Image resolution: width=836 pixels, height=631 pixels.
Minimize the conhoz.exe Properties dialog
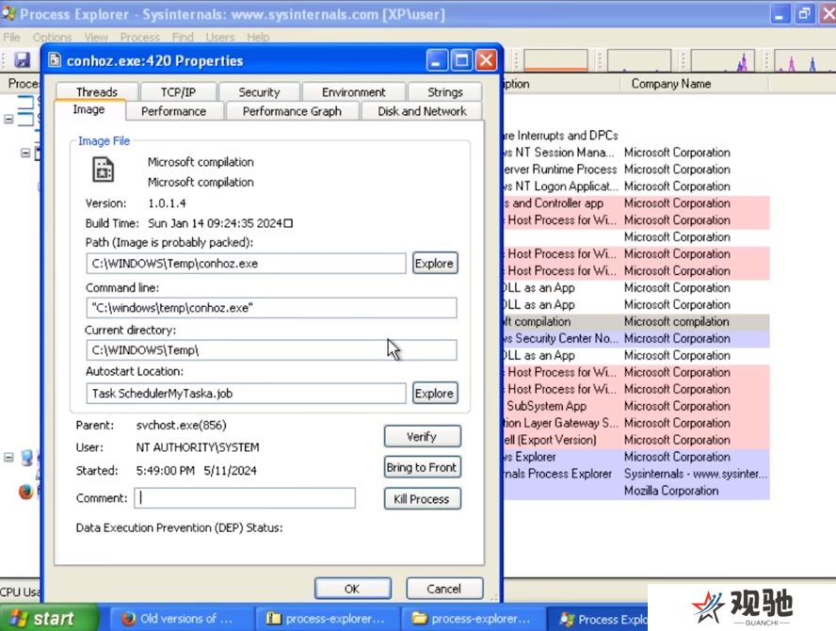(437, 60)
